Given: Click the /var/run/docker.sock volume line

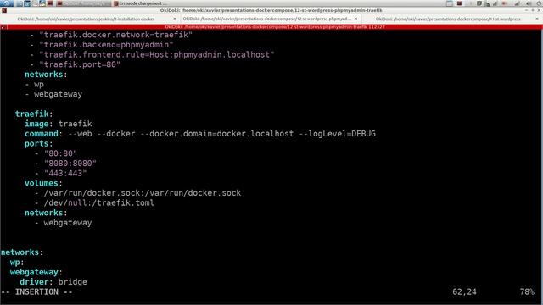Looking at the screenshot, I should [143, 193].
